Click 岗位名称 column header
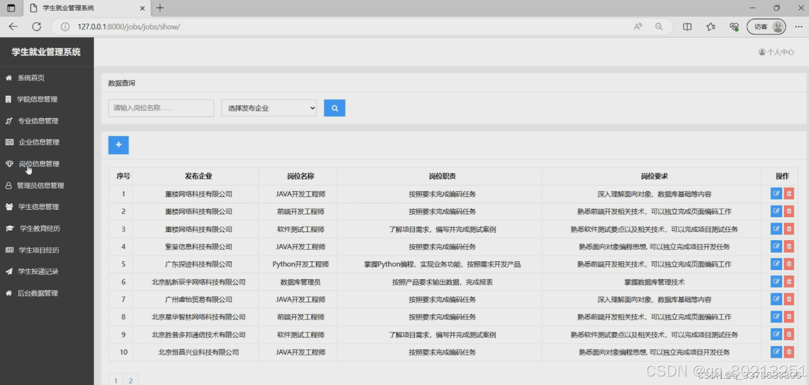 pyautogui.click(x=301, y=176)
